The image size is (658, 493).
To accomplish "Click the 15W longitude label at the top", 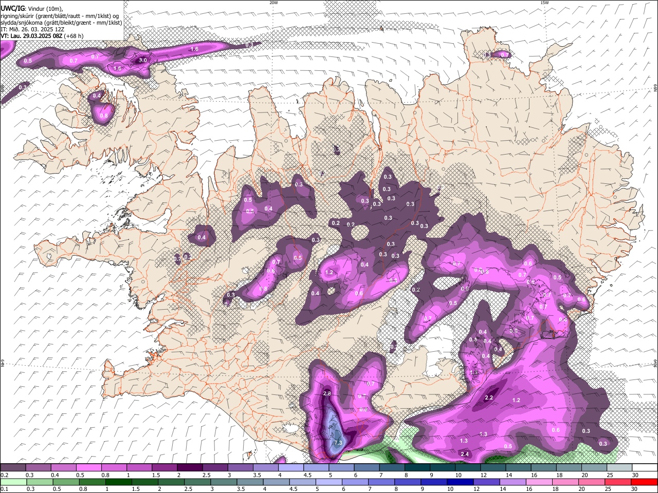I will coord(544,3).
